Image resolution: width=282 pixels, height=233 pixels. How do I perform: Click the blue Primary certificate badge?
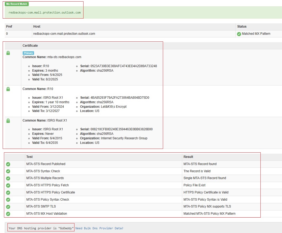(28, 53)
